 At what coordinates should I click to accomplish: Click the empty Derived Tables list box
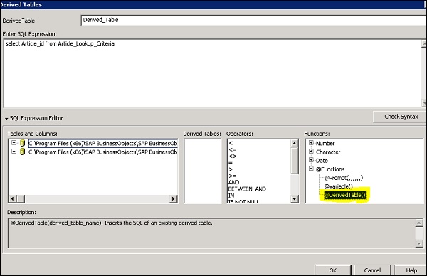tap(202, 171)
